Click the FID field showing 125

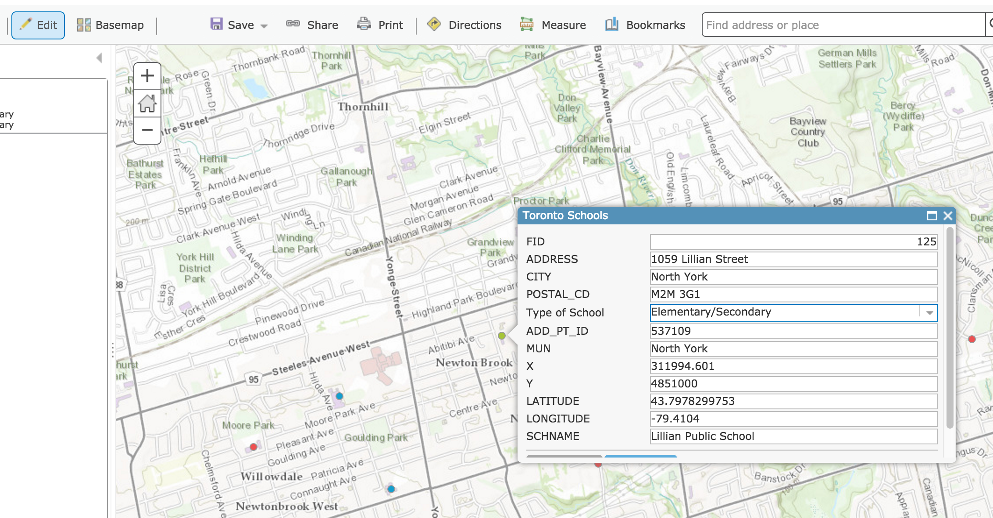[793, 241]
